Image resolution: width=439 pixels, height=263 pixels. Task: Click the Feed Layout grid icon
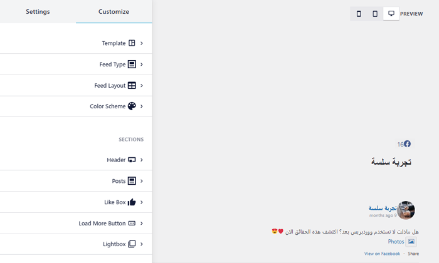[x=132, y=86]
